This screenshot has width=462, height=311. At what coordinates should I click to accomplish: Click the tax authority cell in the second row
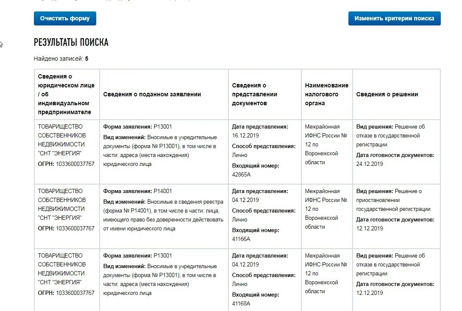pos(326,209)
